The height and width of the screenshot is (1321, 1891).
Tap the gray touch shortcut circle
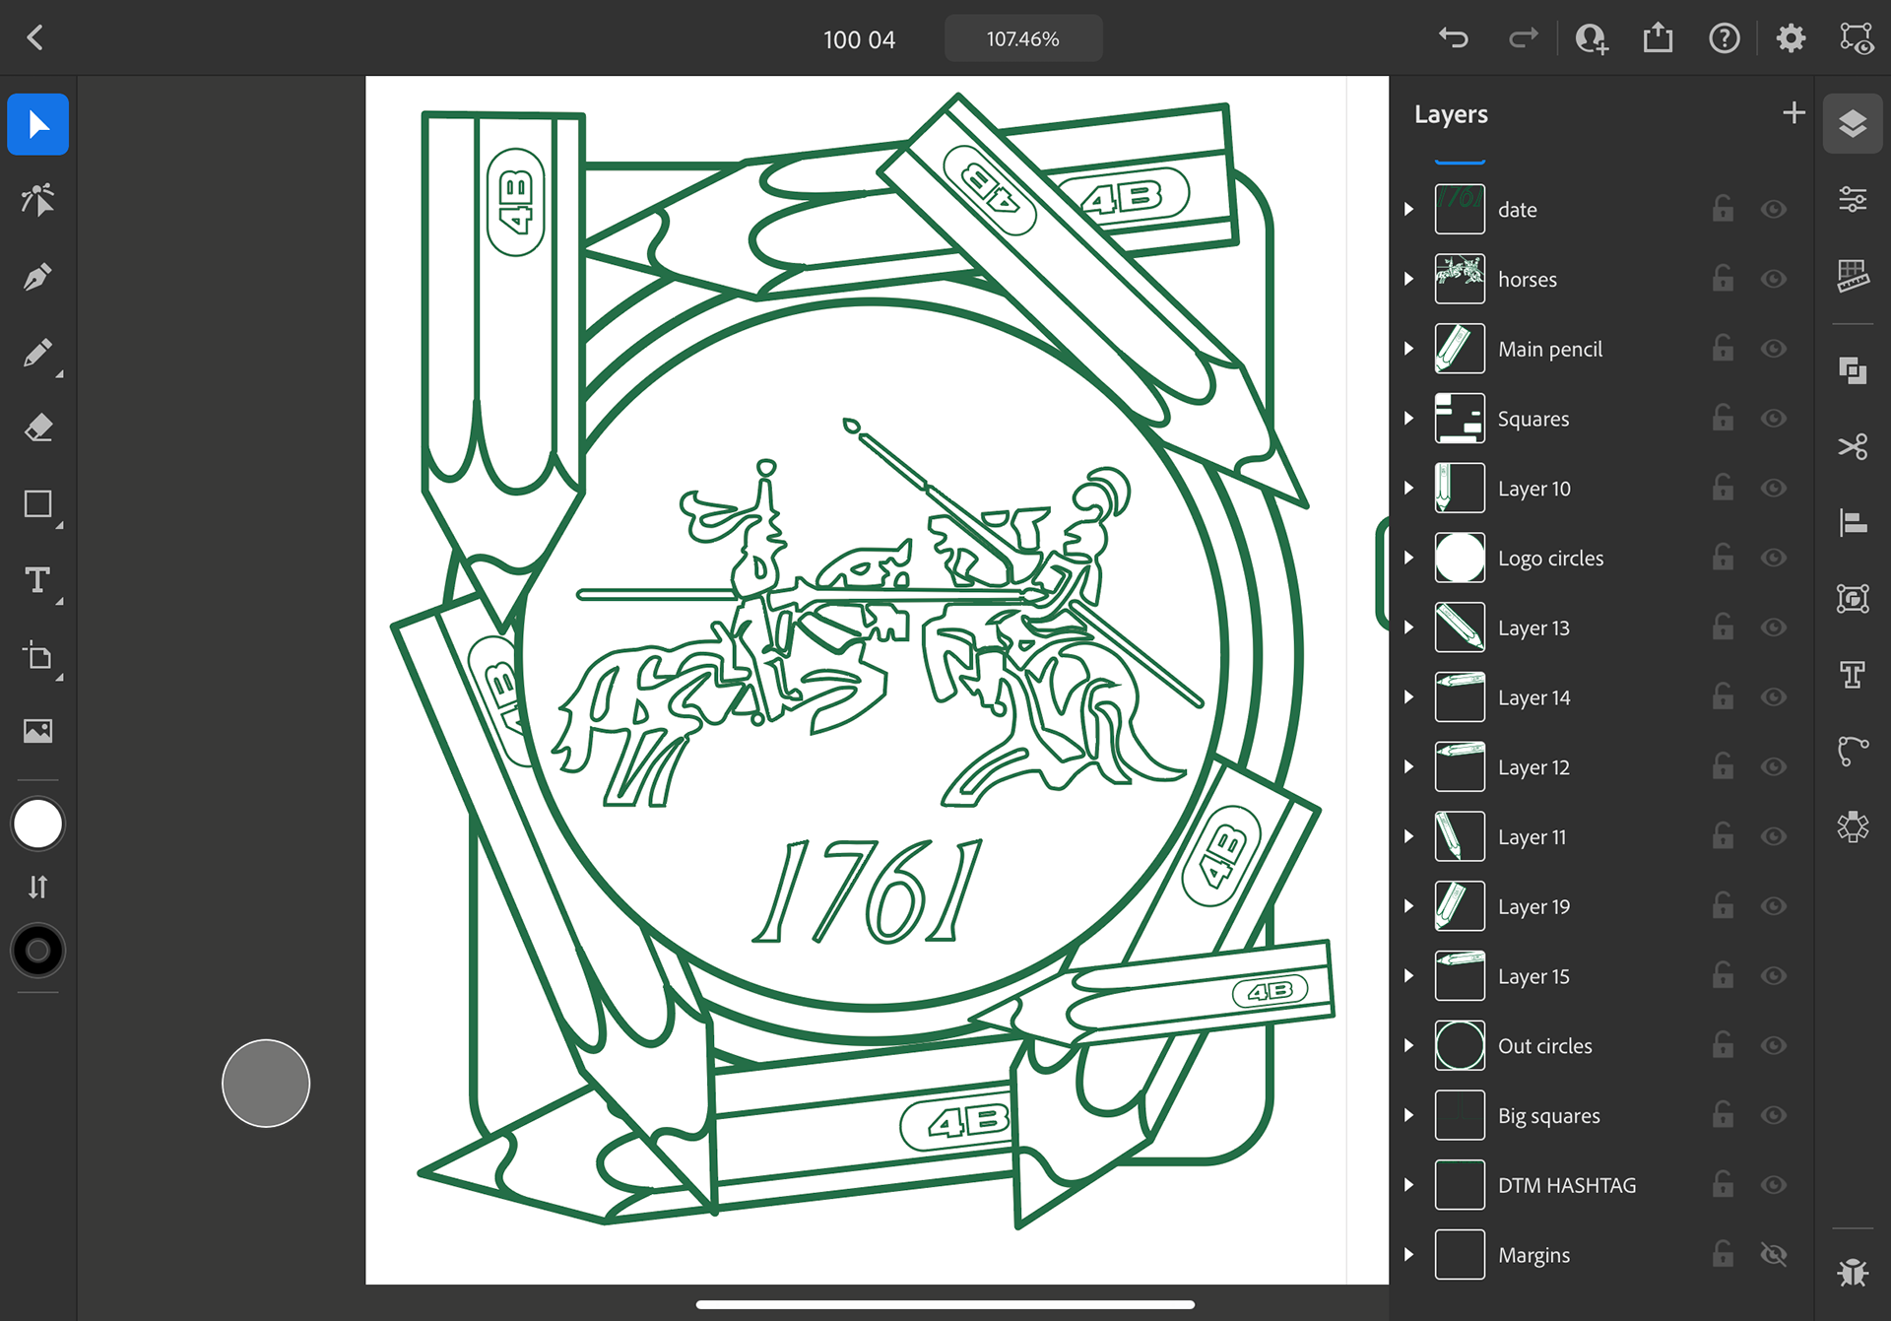coord(266,1083)
